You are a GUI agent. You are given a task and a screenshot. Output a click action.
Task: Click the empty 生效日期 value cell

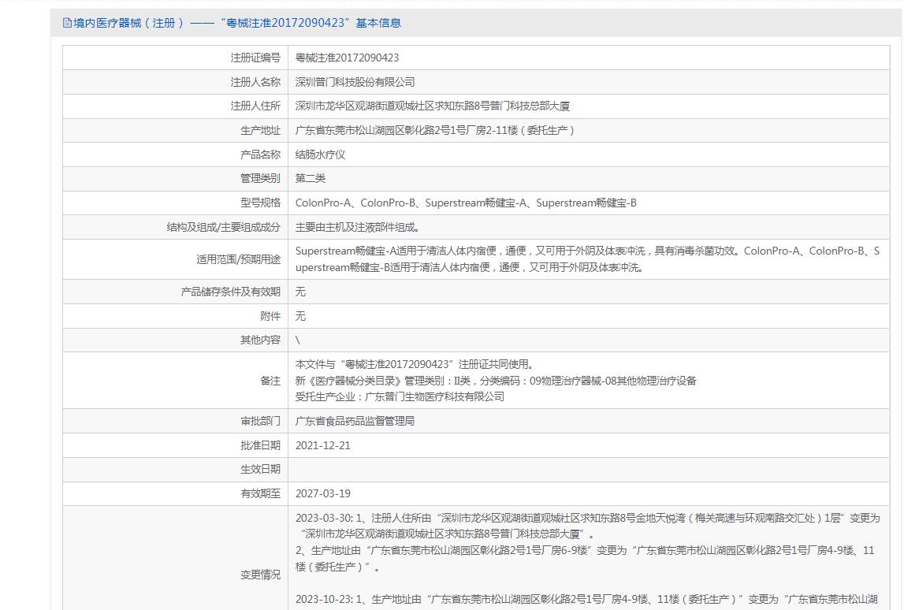[x=587, y=470]
